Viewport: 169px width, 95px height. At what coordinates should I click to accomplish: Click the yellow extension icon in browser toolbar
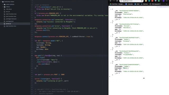(x=146, y=1)
